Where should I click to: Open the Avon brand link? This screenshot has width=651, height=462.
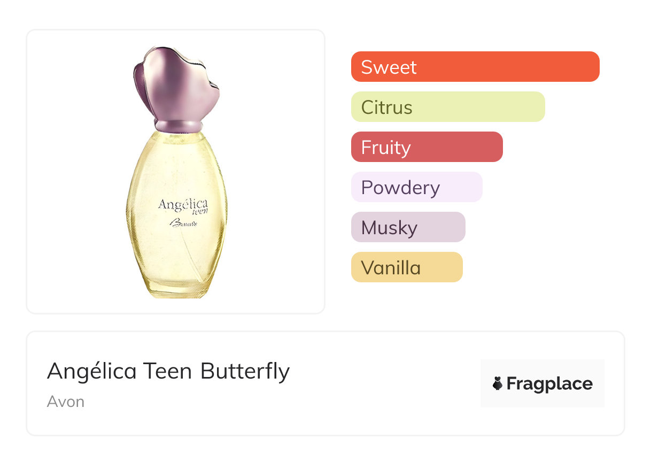(65, 402)
